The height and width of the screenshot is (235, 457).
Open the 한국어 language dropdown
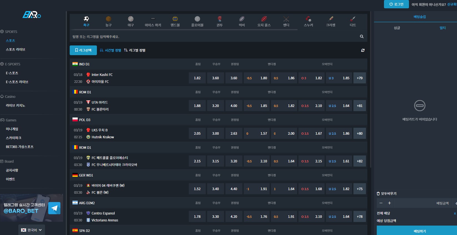point(32,230)
